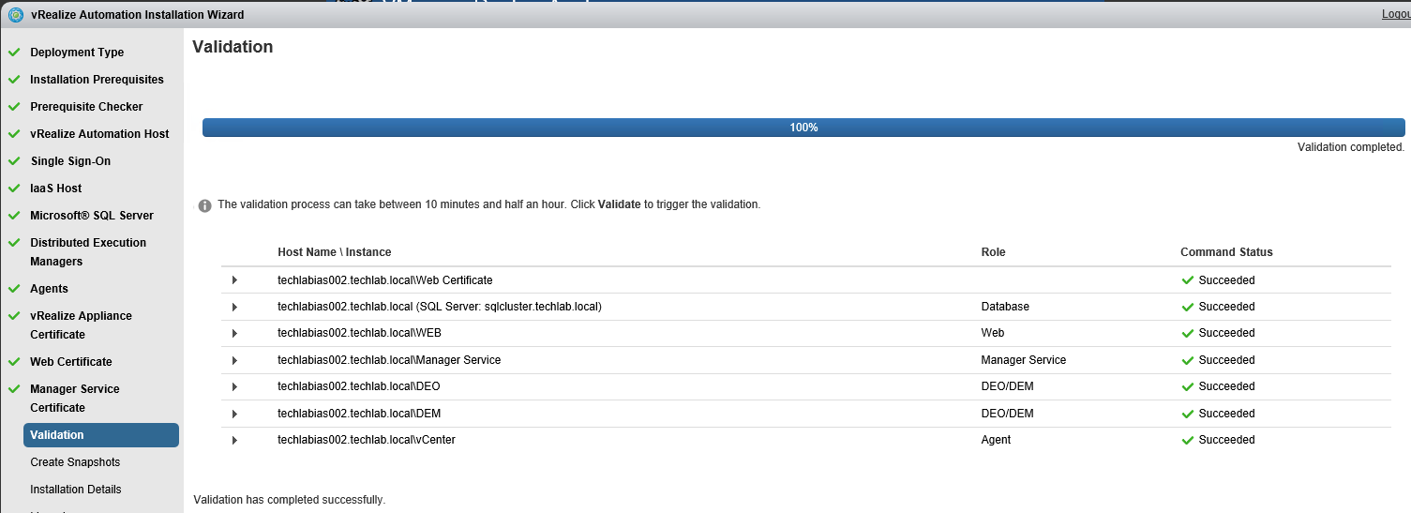This screenshot has width=1411, height=513.
Task: Click the info icon beside validation note
Action: click(x=204, y=205)
